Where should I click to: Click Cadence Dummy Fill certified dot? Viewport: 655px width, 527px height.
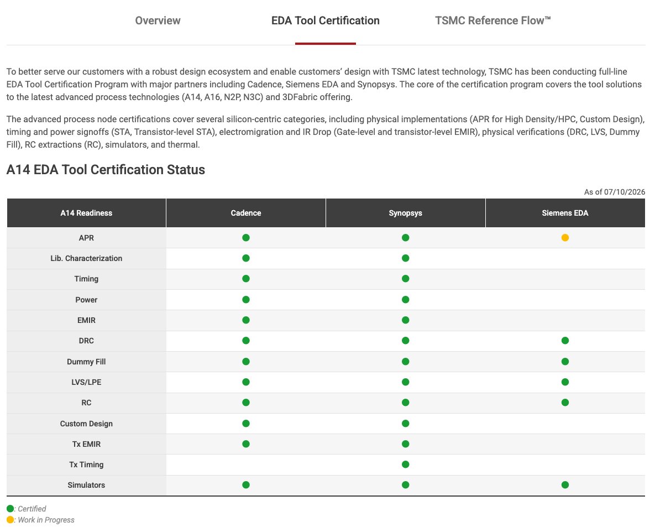(246, 362)
